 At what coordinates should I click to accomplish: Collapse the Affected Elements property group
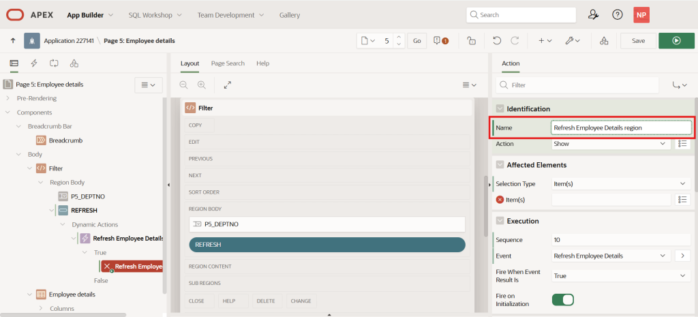[x=500, y=165]
